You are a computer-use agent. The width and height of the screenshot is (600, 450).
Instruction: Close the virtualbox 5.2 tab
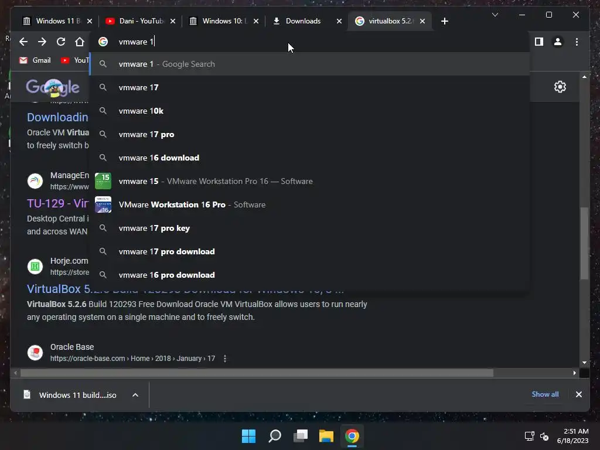[x=422, y=21]
